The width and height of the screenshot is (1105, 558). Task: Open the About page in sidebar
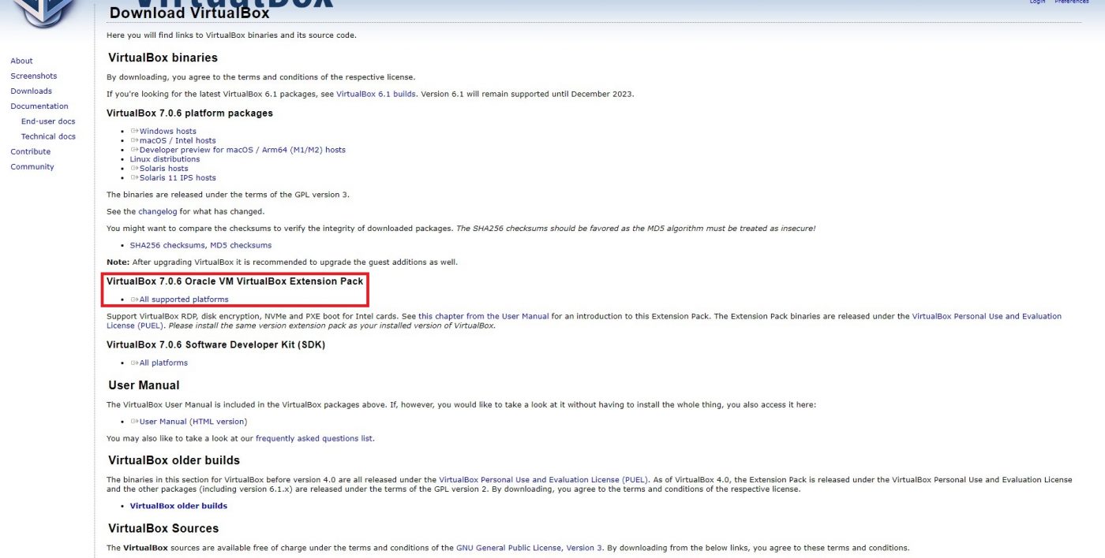21,61
